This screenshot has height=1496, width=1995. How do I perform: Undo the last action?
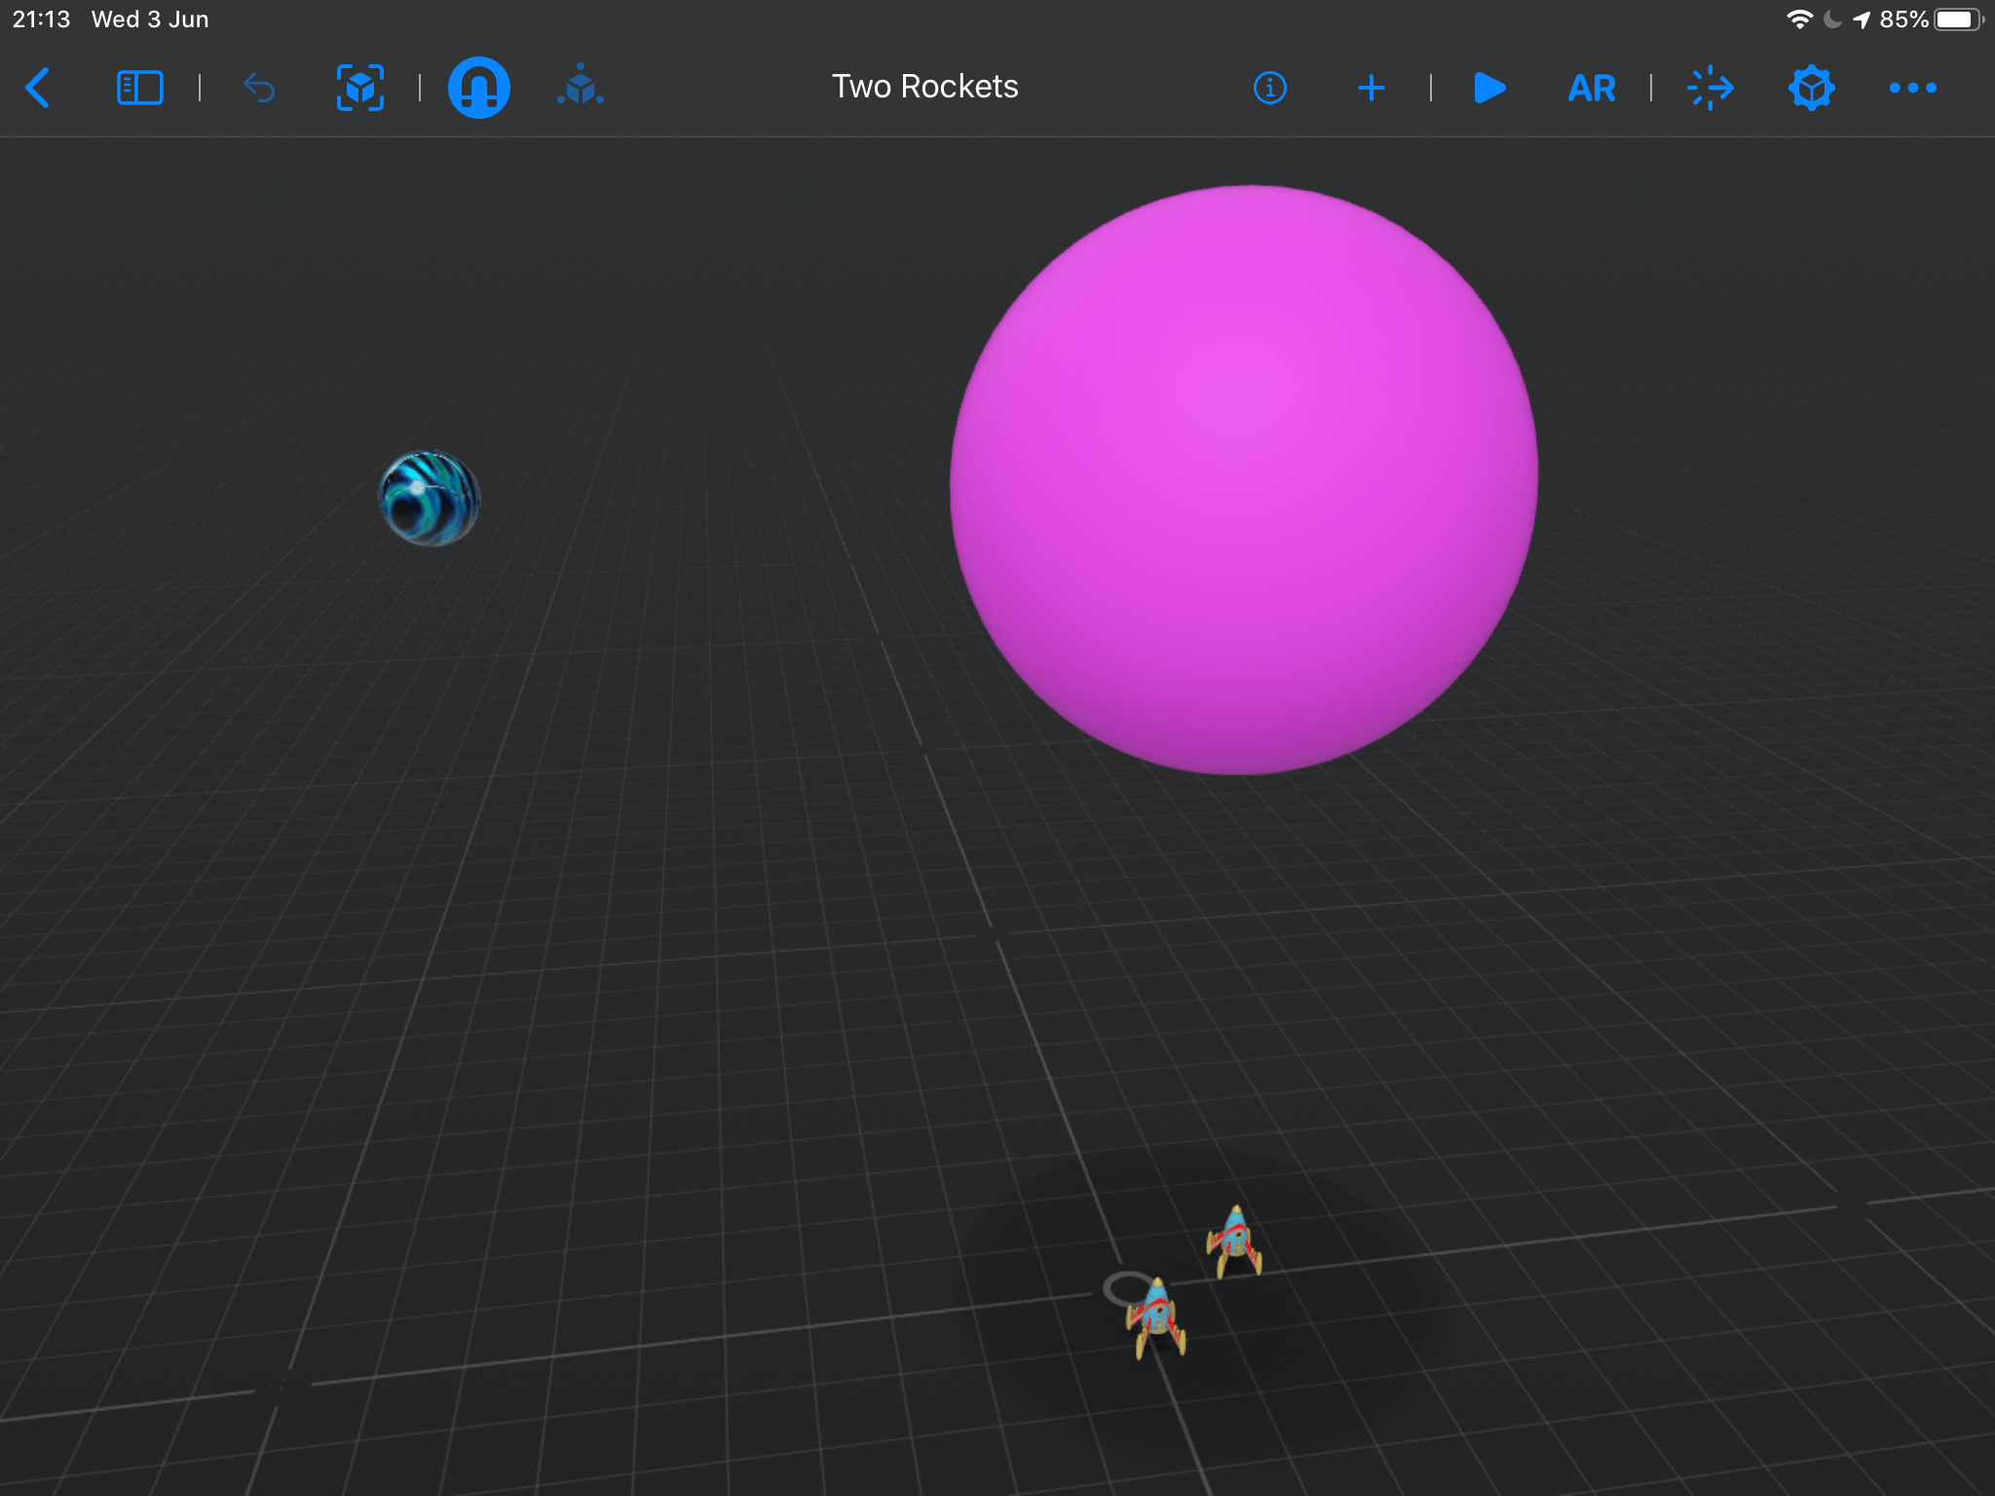coord(259,88)
